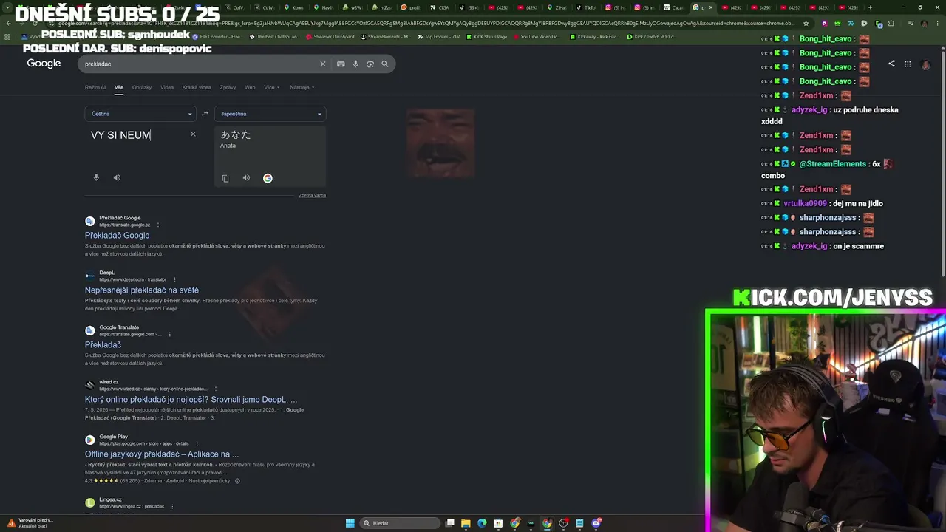Open Microsoft Store from taskbar

(x=498, y=523)
